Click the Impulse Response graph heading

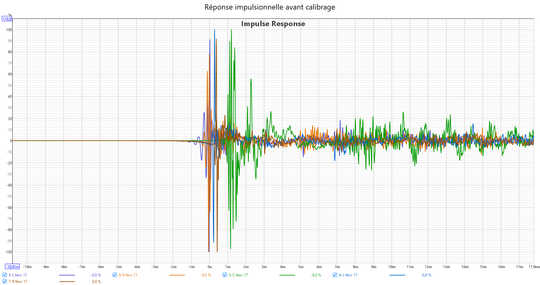coord(273,24)
